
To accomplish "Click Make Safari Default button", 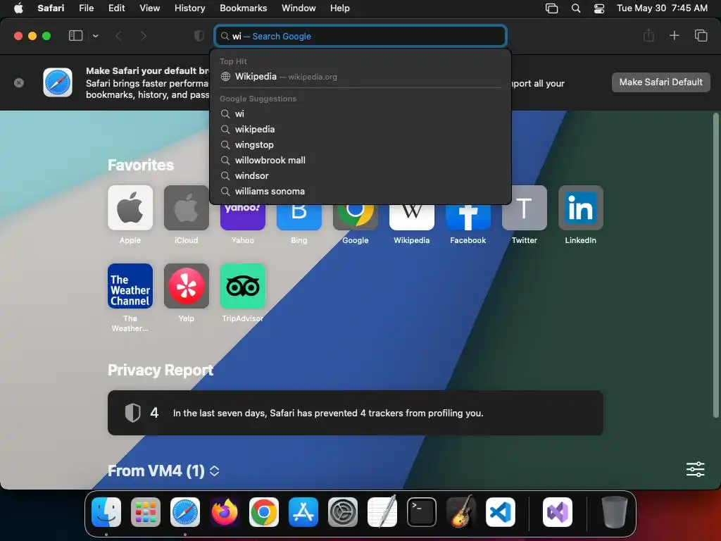I will 660,82.
